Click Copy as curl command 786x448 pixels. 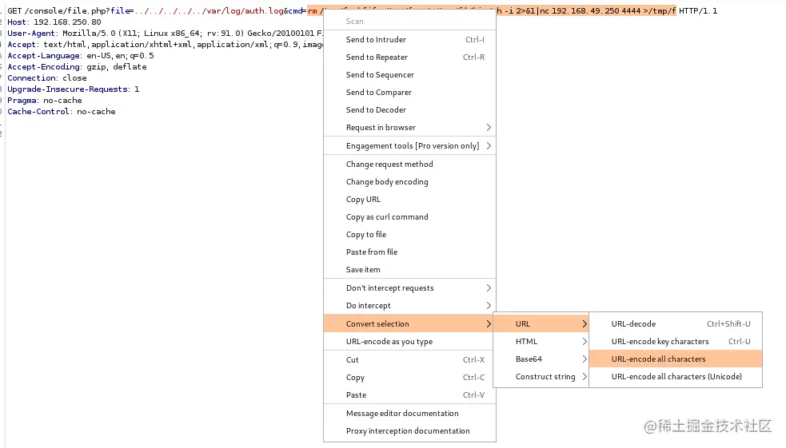(x=409, y=216)
